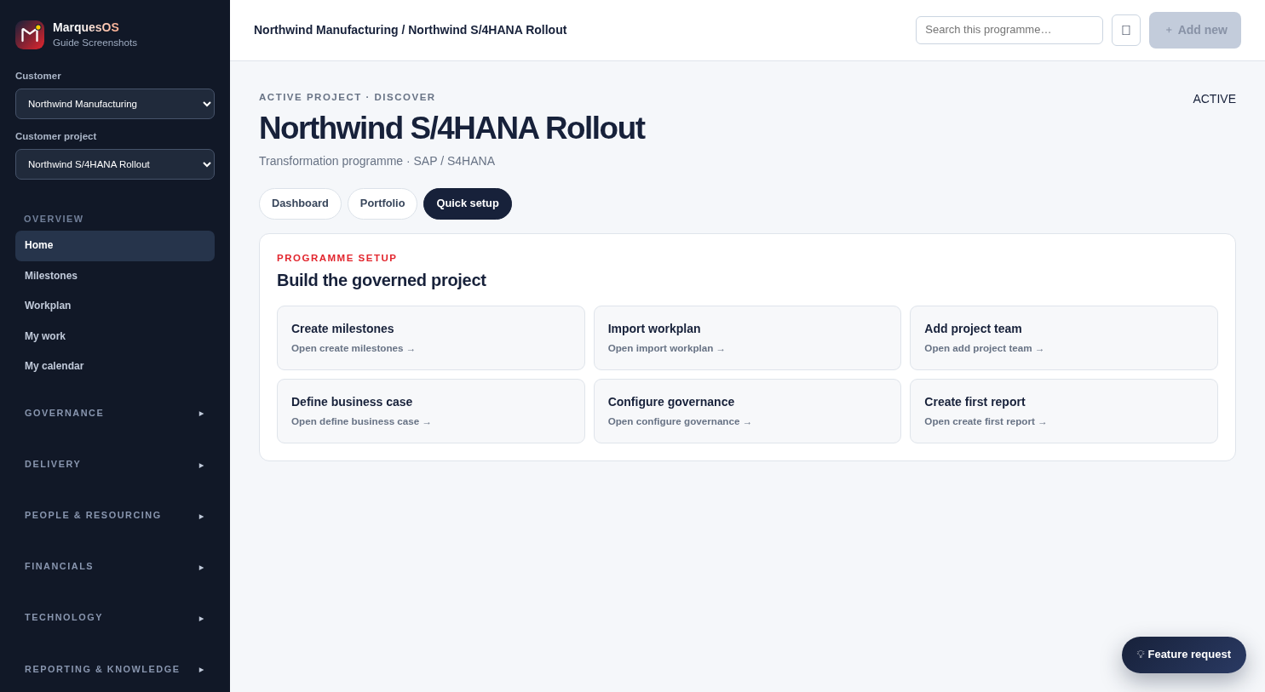1265x692 pixels.
Task: Expand the Delivery sidebar section
Action: click(115, 465)
